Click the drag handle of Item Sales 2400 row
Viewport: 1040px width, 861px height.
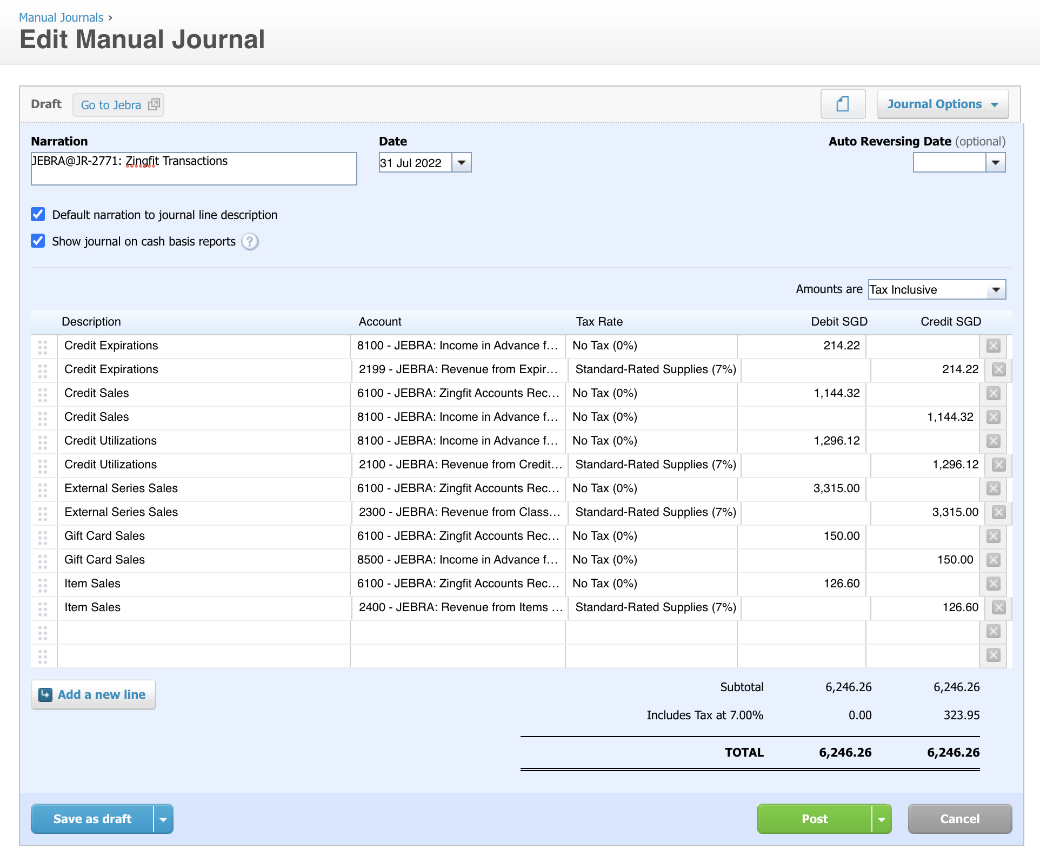(43, 608)
